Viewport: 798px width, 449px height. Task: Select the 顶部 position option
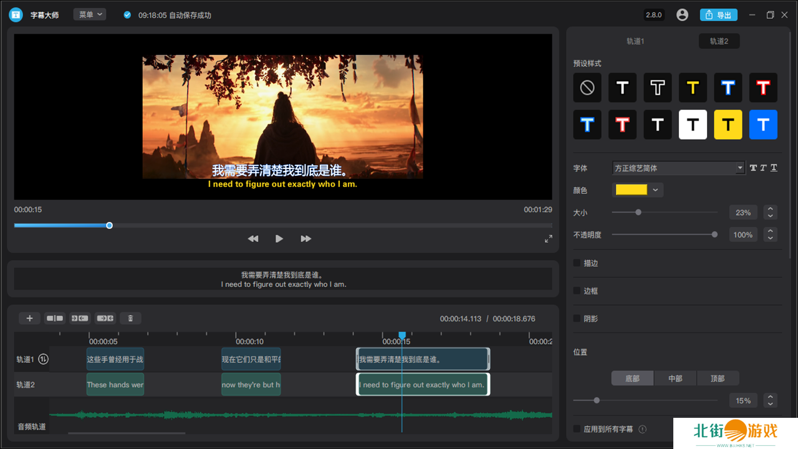[718, 379]
